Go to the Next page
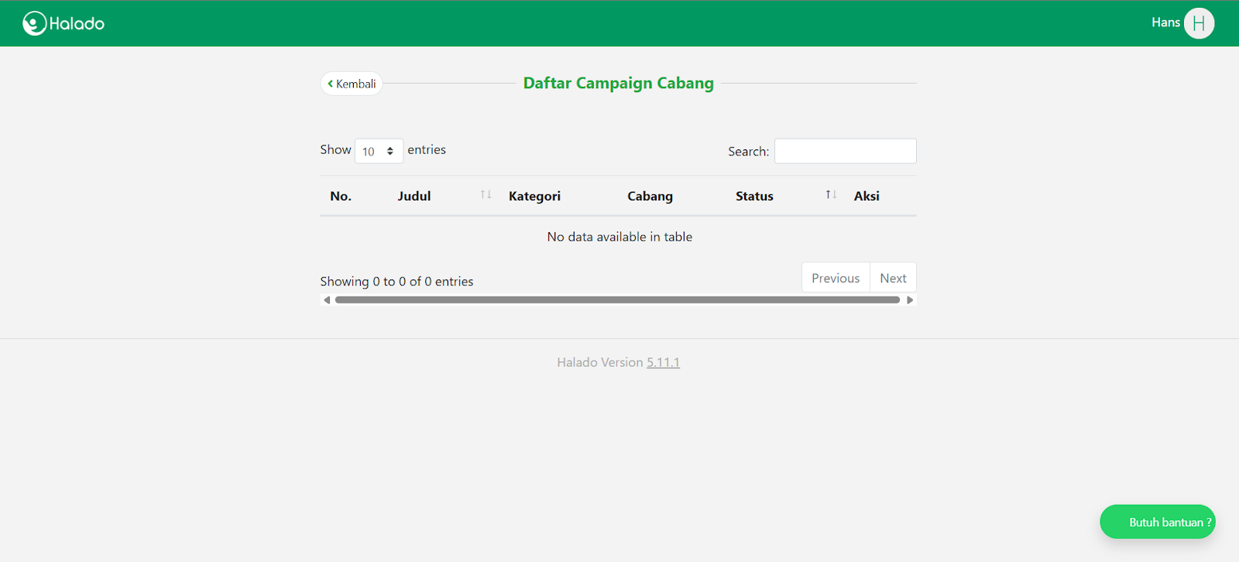This screenshot has width=1239, height=562. [893, 278]
